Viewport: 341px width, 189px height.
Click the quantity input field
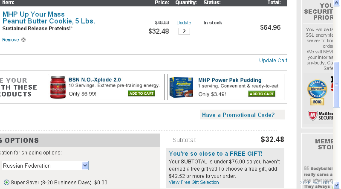(184, 31)
